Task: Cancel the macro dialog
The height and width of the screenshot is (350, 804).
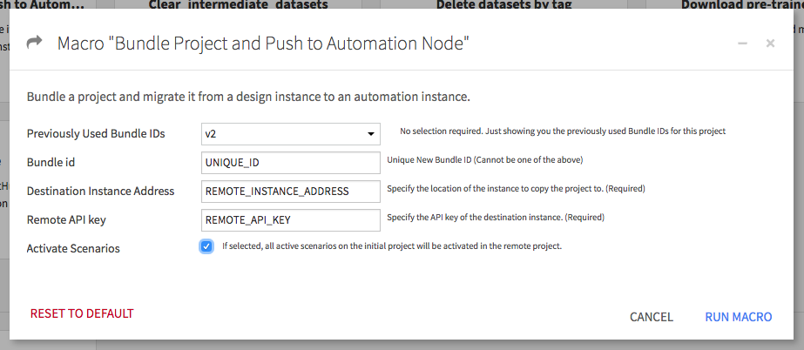Action: (652, 317)
